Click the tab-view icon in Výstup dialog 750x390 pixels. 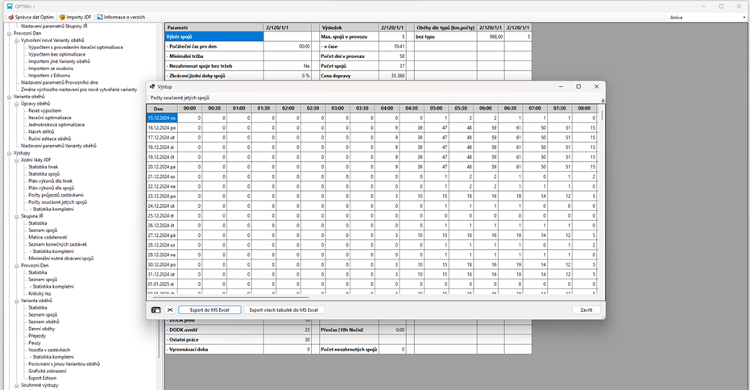(x=155, y=309)
